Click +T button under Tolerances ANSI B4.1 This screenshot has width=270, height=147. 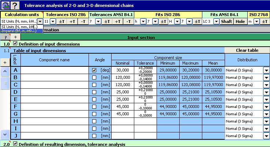coord(117,22)
